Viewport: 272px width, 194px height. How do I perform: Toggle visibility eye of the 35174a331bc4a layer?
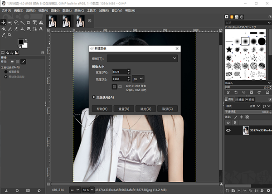click(228, 130)
